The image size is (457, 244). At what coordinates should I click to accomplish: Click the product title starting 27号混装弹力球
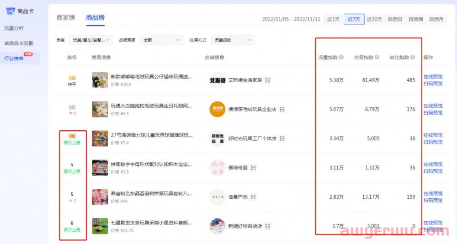point(152,135)
